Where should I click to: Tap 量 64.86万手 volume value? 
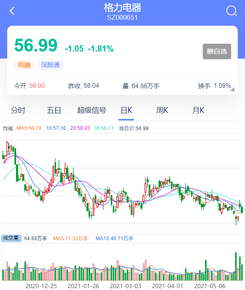coord(141,86)
